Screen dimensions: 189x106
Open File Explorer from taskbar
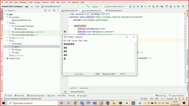coord(114,103)
